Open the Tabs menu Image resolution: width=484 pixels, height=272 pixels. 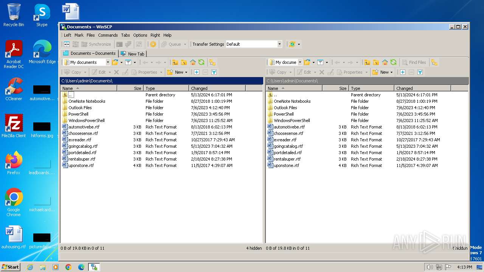[126, 35]
